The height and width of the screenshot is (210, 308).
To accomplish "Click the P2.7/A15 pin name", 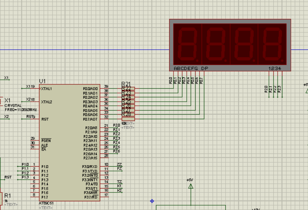I will (90, 158).
